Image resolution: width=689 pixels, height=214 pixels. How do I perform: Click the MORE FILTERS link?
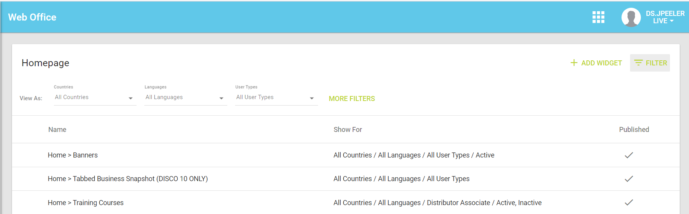[x=351, y=99]
